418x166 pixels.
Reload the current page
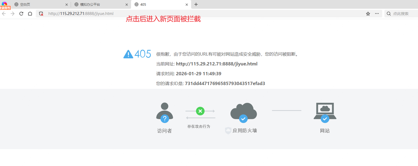point(21,14)
